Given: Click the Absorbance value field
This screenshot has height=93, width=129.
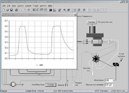Looking at the screenshot, I should [x=109, y=80].
